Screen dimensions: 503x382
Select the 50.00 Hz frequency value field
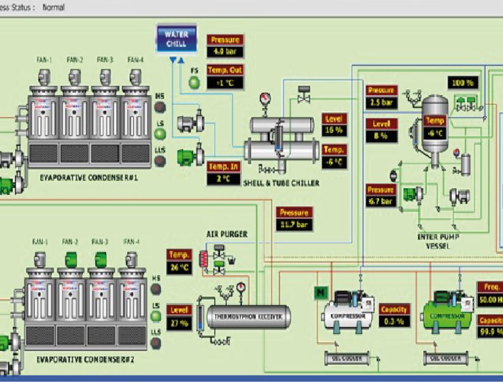[x=489, y=299]
